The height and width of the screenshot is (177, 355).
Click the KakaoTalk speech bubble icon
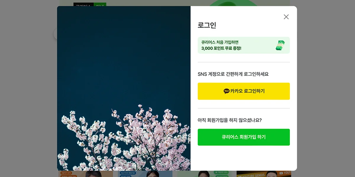(x=227, y=91)
